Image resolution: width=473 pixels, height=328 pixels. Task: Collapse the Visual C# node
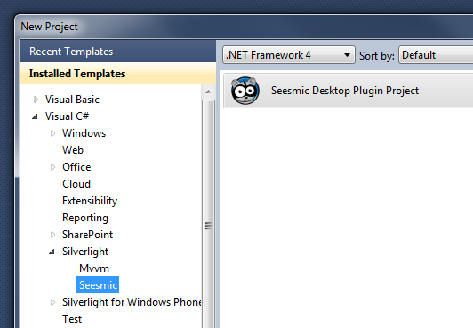point(35,116)
